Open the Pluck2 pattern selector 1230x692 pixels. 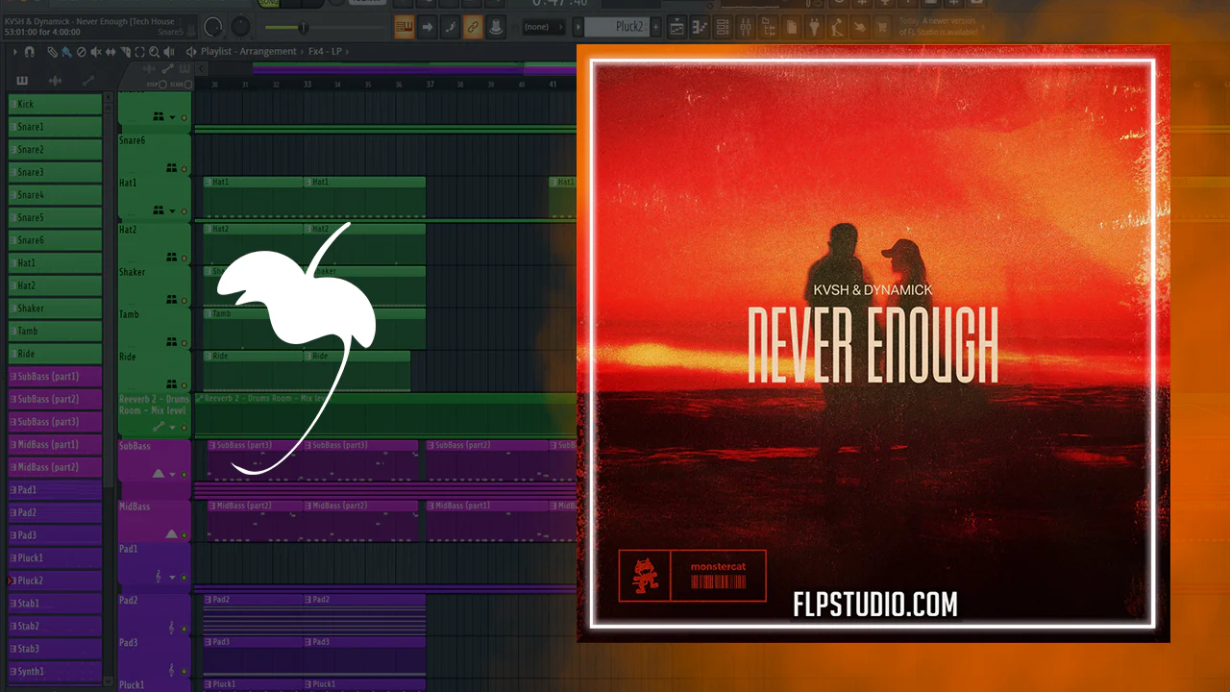coord(616,27)
